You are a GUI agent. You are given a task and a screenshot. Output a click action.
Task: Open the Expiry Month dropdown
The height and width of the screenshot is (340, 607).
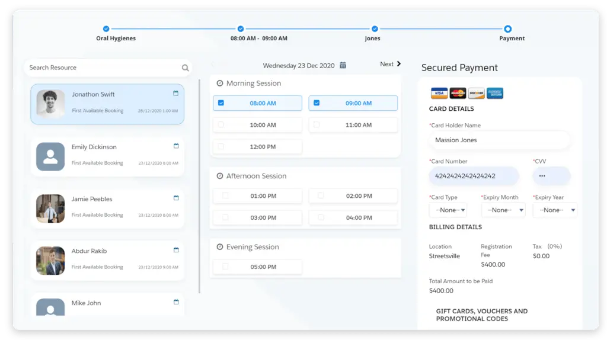(x=503, y=210)
